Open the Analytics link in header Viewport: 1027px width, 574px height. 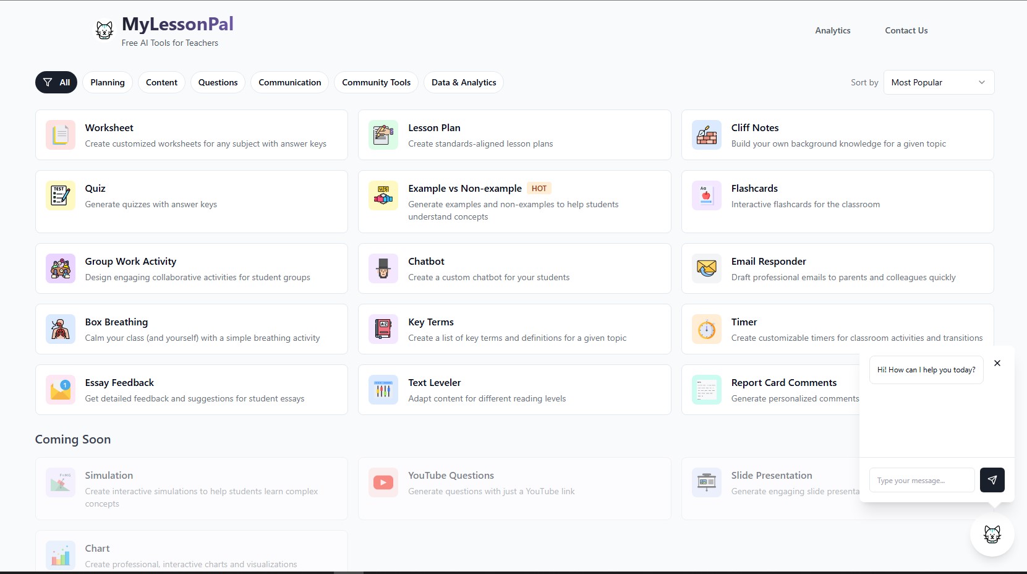832,30
